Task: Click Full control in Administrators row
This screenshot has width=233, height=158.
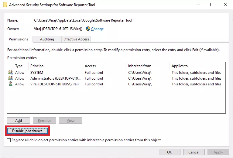Action: (94, 78)
